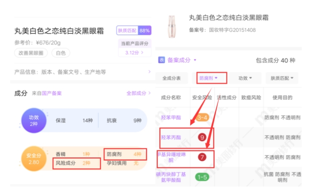Open the 肤质匹配 88% badge
The image size is (309, 190).
(134, 30)
